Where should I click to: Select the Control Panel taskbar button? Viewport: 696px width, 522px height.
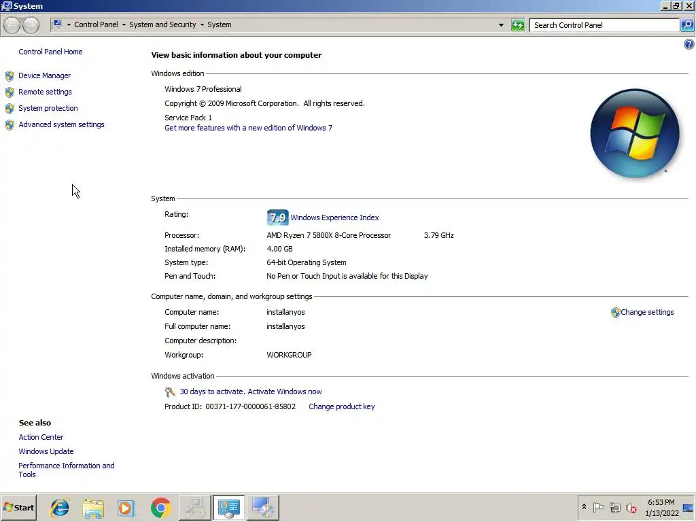coord(228,508)
